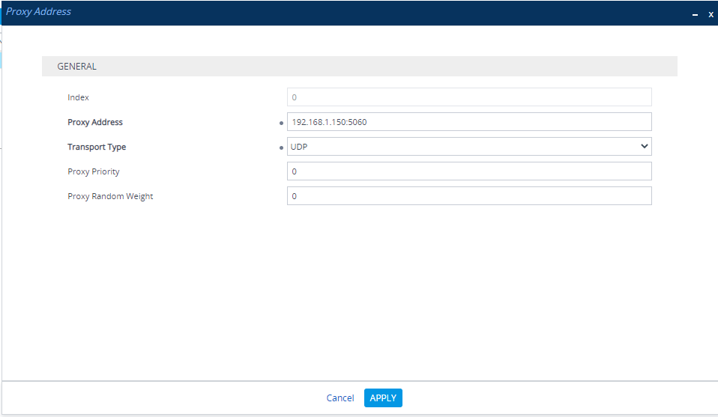Click the Index input field
The height and width of the screenshot is (417, 718).
pos(469,97)
